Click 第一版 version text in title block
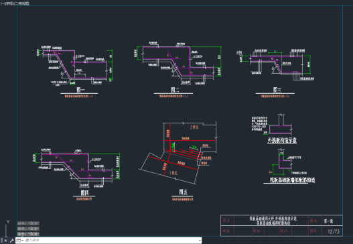 328,221
